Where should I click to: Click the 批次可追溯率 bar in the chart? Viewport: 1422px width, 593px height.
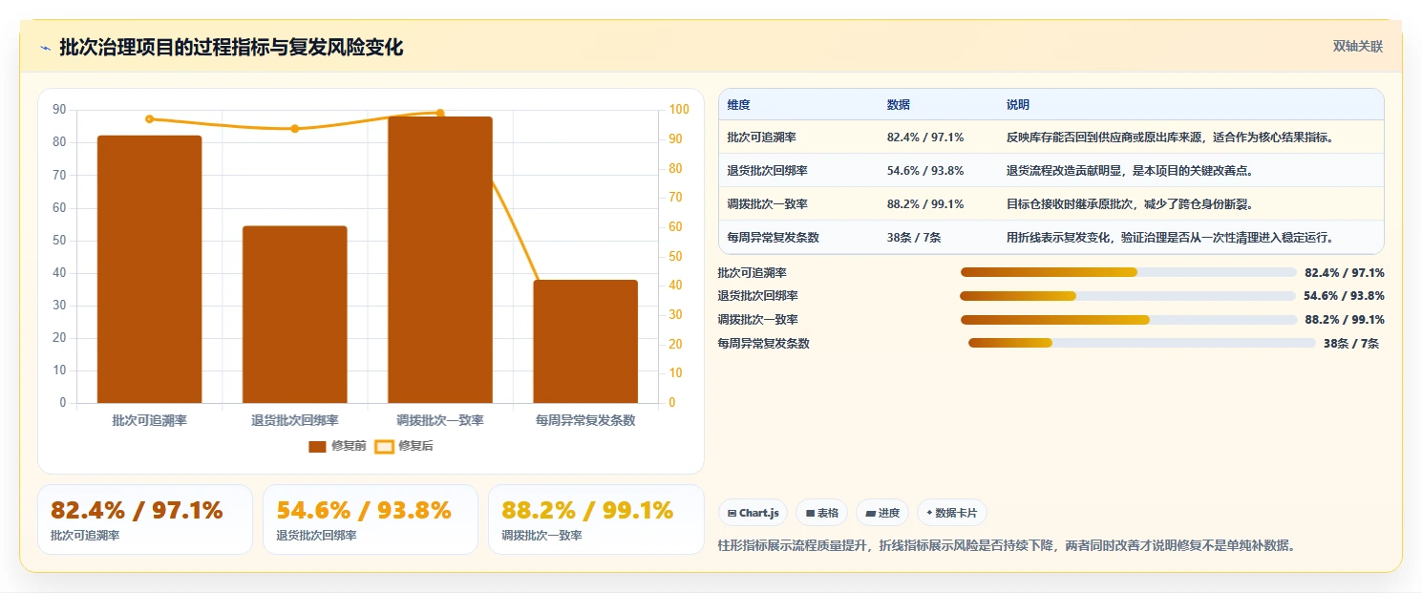pos(149,269)
